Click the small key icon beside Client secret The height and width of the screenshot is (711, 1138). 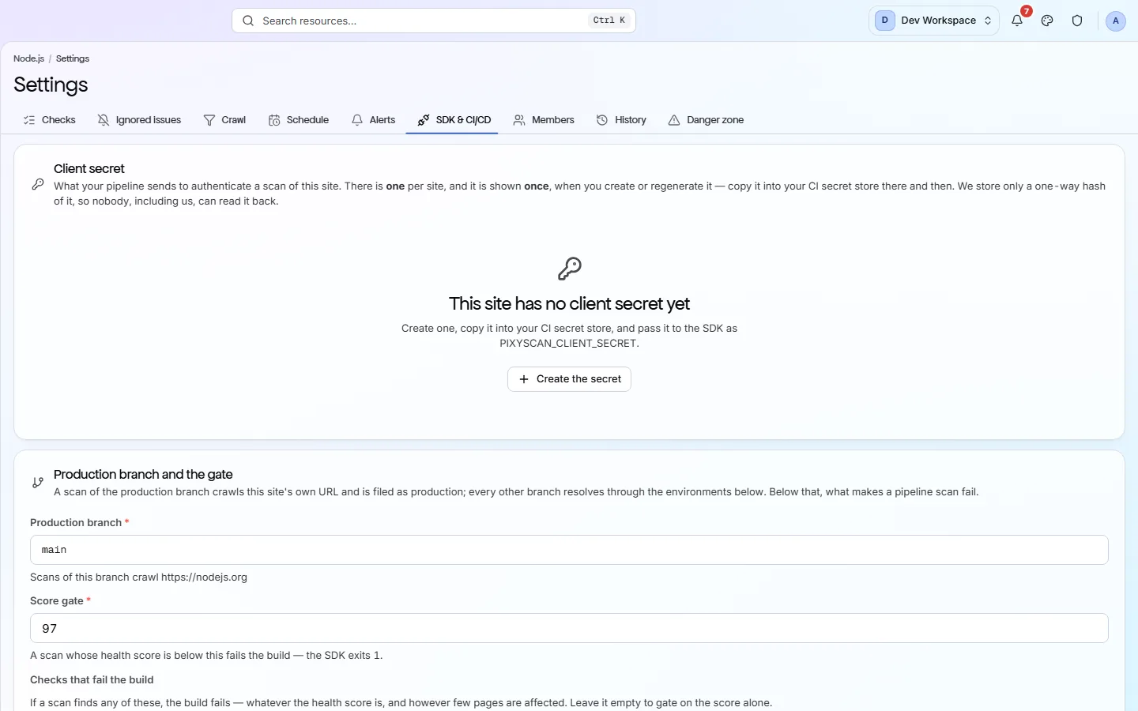(38, 184)
